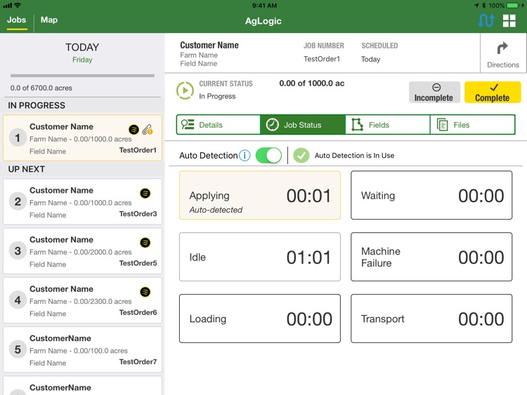Select the Job Status tab
Screen dimensions: 527x395
(303, 125)
